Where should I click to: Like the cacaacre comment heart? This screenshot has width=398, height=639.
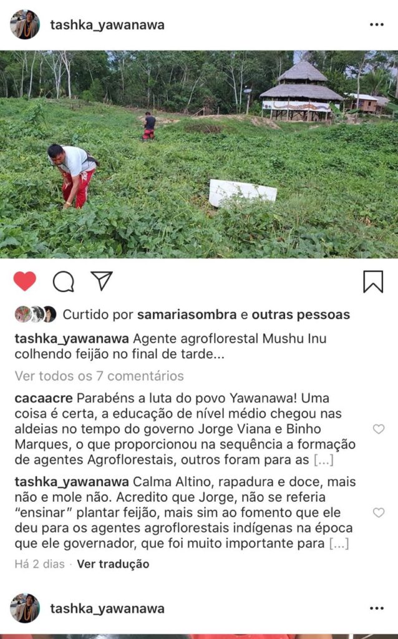click(379, 429)
